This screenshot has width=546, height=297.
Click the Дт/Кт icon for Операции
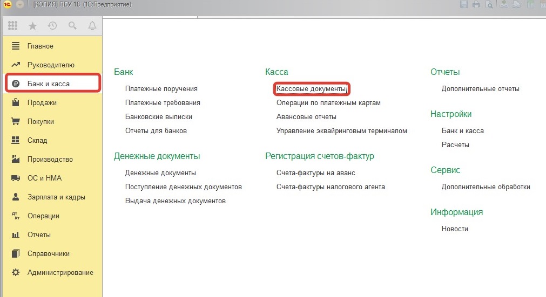pos(16,216)
